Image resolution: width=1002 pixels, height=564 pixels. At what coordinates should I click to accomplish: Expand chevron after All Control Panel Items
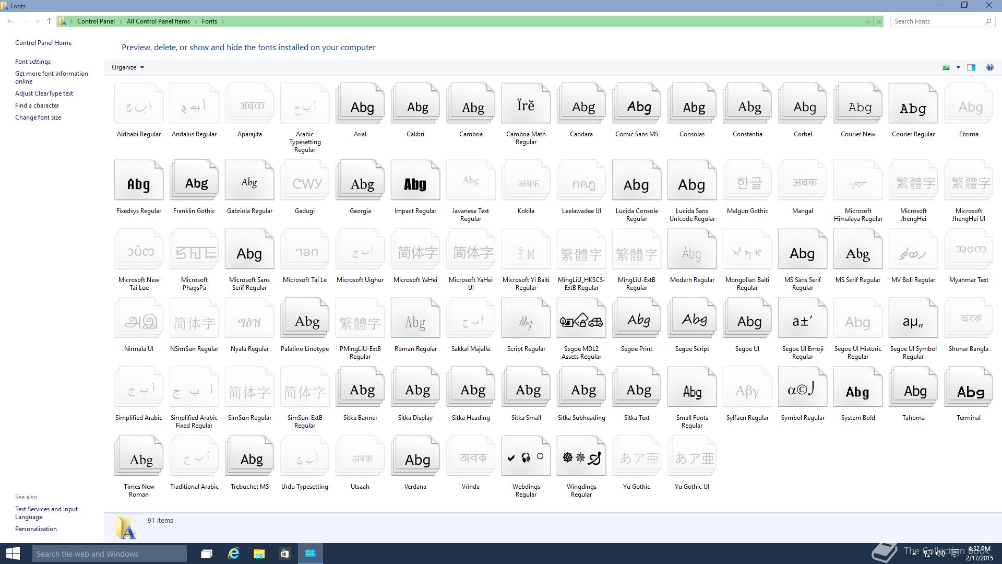click(196, 21)
